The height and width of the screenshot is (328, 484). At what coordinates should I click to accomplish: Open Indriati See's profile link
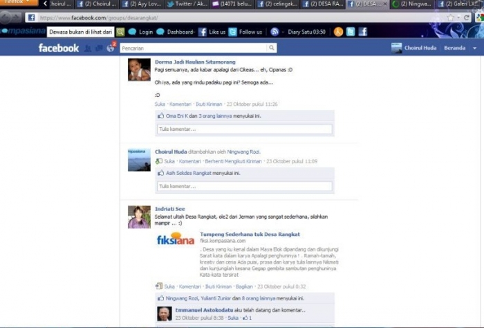(x=170, y=209)
